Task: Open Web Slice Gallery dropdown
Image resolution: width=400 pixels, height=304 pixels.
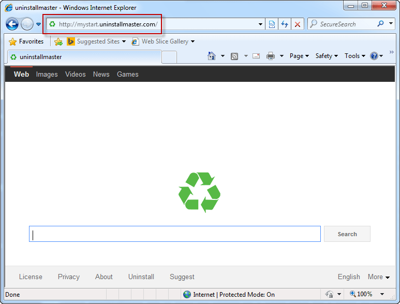Action: pyautogui.click(x=192, y=41)
